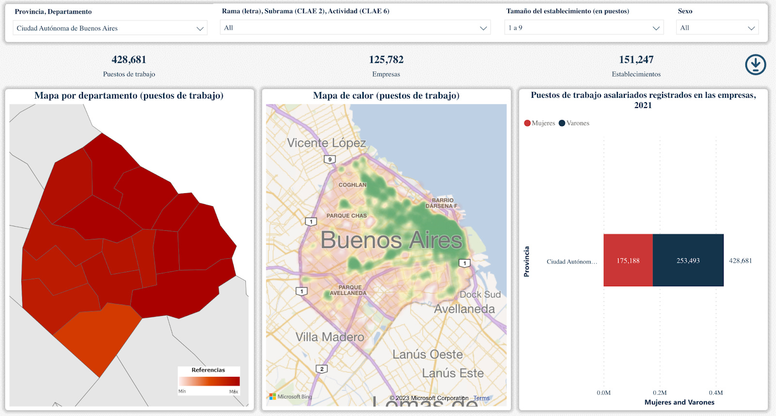Screen dimensions: 776x416
Task: Click the route 1 shield near Parque Chas
Action: (311, 222)
